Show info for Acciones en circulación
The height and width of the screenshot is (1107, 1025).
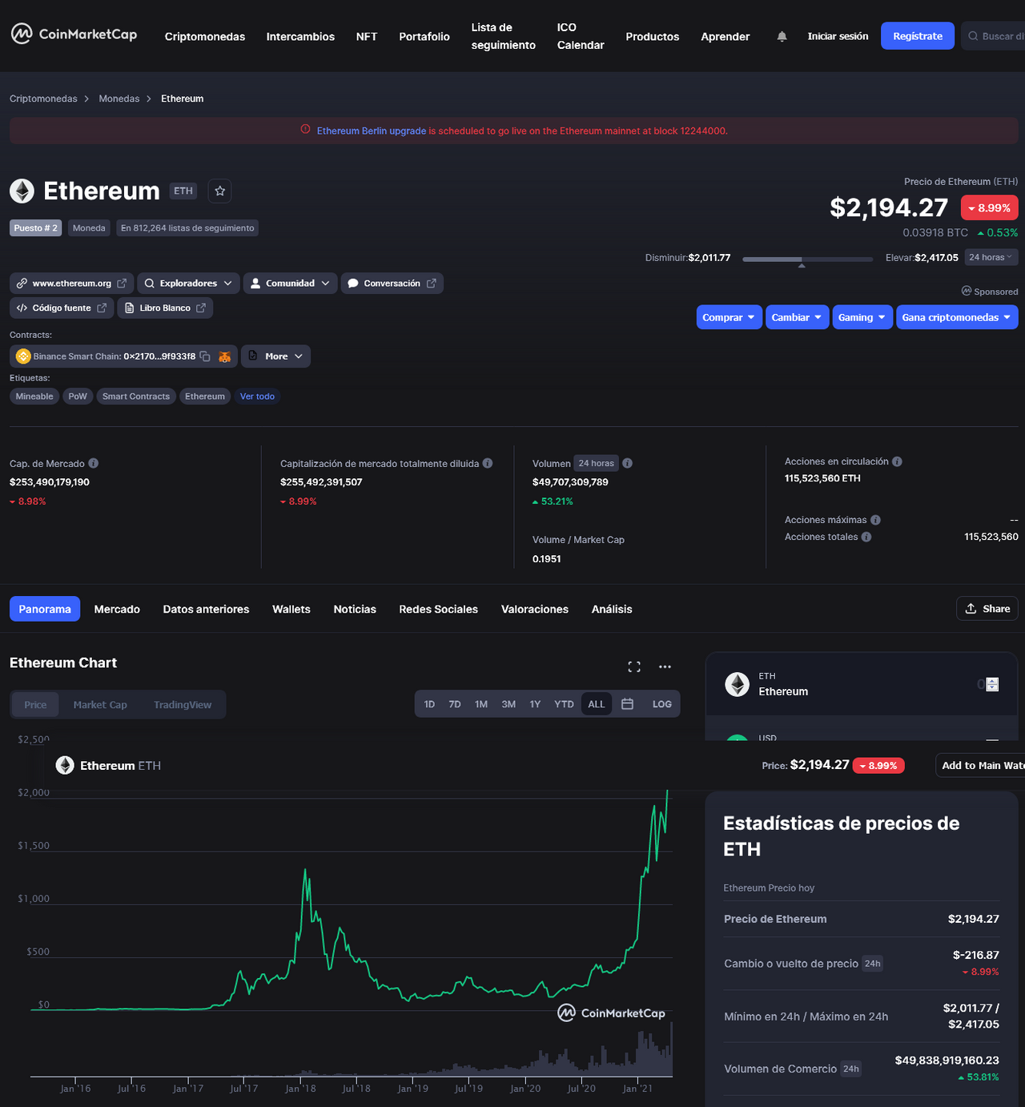pyautogui.click(x=898, y=461)
